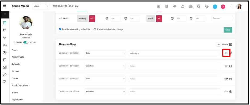Click the scissors services sidebar icon
Viewport: 250px width, 105px height.
(5, 38)
